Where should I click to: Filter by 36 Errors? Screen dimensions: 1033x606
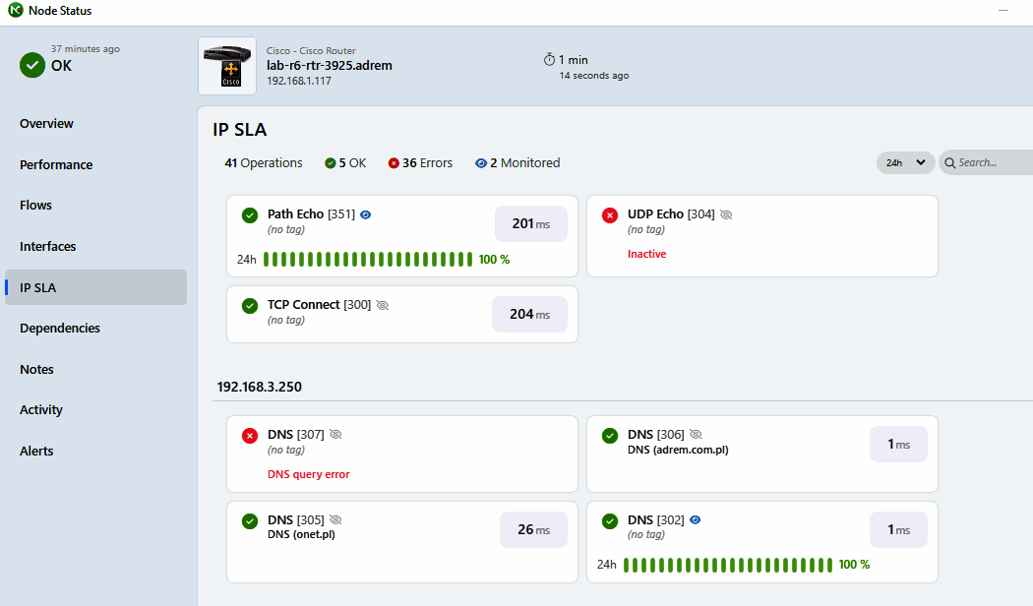420,163
